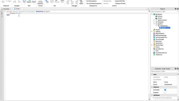179x101 pixels.
Task: Click the LocalizationService globe icon
Action: [x=154, y=53]
